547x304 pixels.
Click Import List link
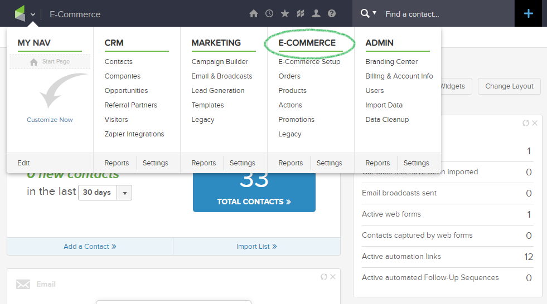256,247
